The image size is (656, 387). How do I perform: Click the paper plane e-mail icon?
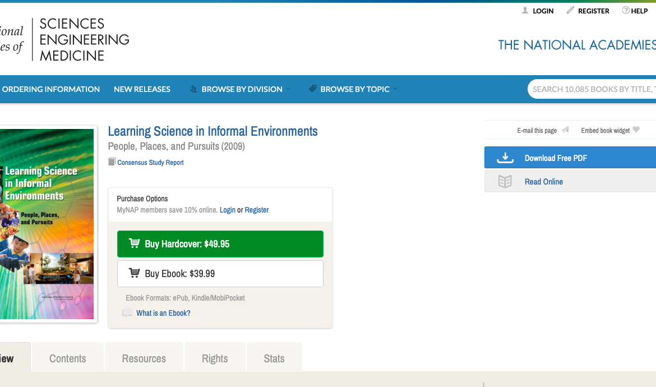[x=565, y=130]
